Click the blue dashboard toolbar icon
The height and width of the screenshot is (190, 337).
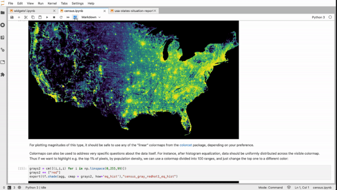[x=75, y=17]
